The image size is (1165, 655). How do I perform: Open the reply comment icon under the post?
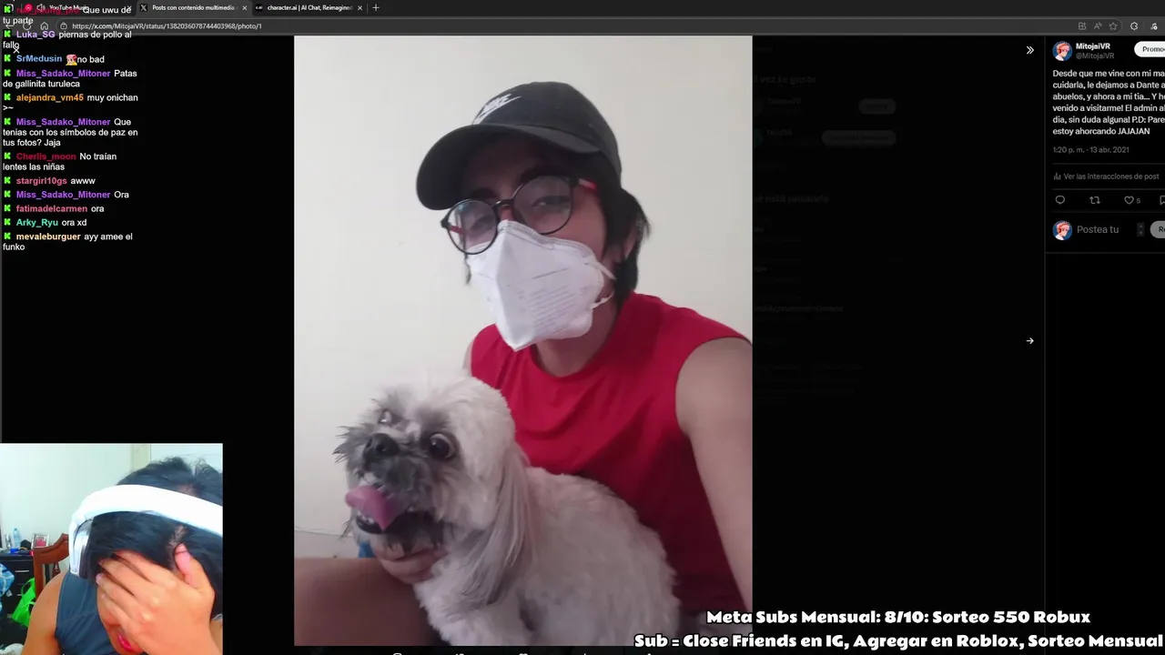point(1059,200)
